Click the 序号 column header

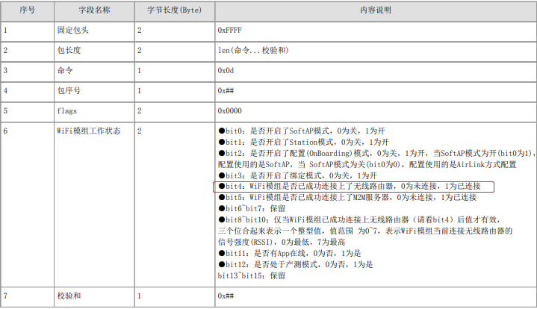click(x=27, y=12)
